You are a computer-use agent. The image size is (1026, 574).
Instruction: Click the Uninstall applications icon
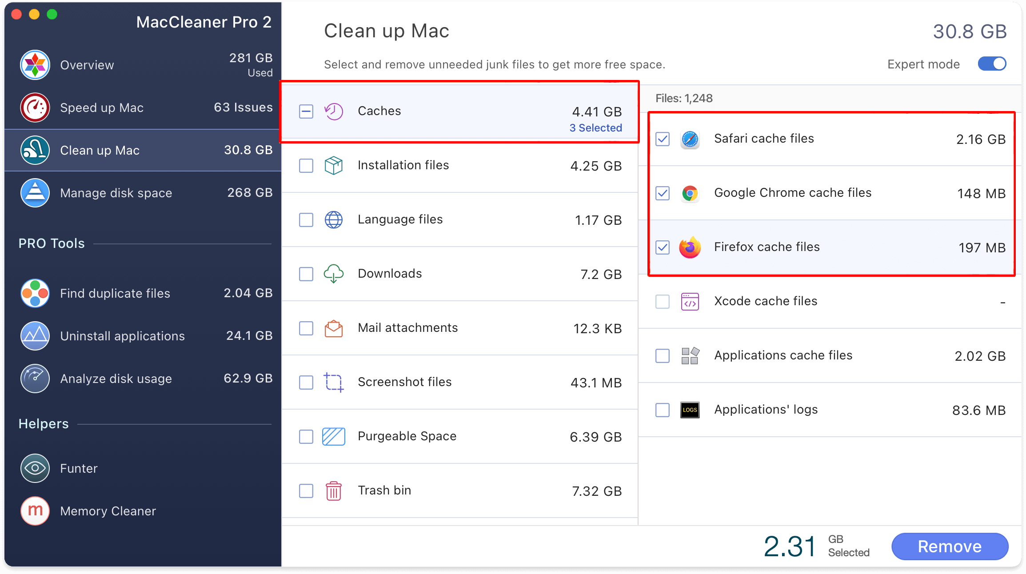[x=35, y=336]
